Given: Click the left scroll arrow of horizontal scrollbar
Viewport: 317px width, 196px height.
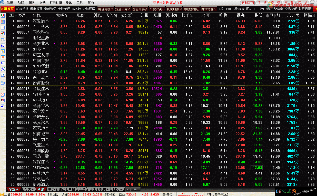Looking at the screenshot, I should (128, 189).
